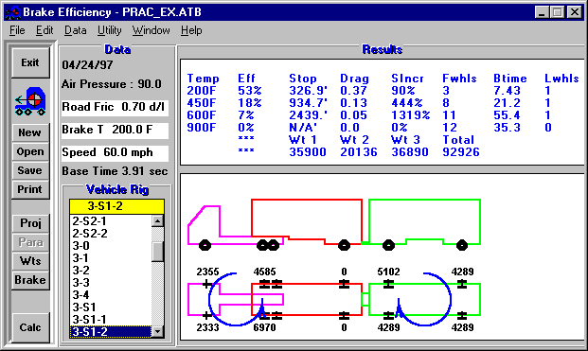
Task: Click the Vehicle Rig list scrollbar thumb
Action: pyautogui.click(x=157, y=252)
